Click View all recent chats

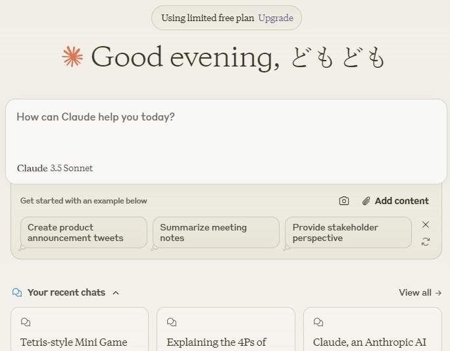click(420, 292)
